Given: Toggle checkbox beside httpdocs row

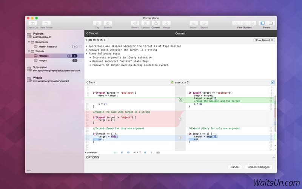Looking at the screenshot, I should pos(81,56).
